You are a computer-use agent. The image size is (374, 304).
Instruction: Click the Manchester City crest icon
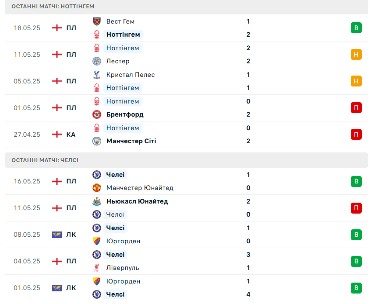(x=97, y=141)
